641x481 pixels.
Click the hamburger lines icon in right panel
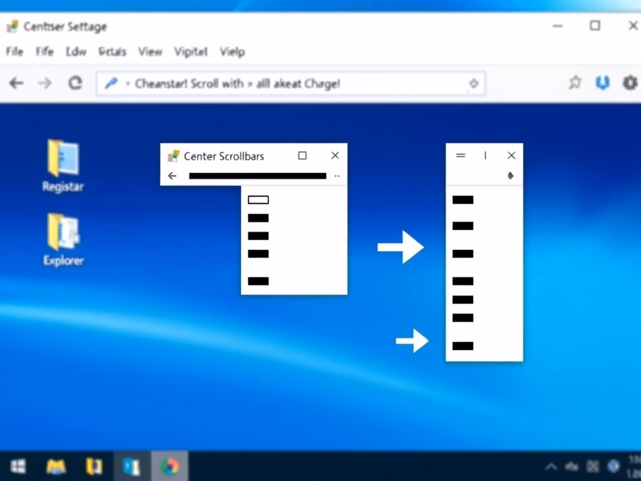coord(461,155)
